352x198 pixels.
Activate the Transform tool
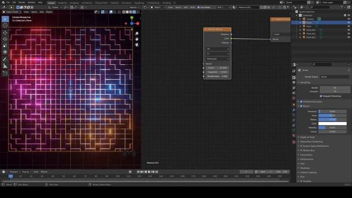pos(5,52)
